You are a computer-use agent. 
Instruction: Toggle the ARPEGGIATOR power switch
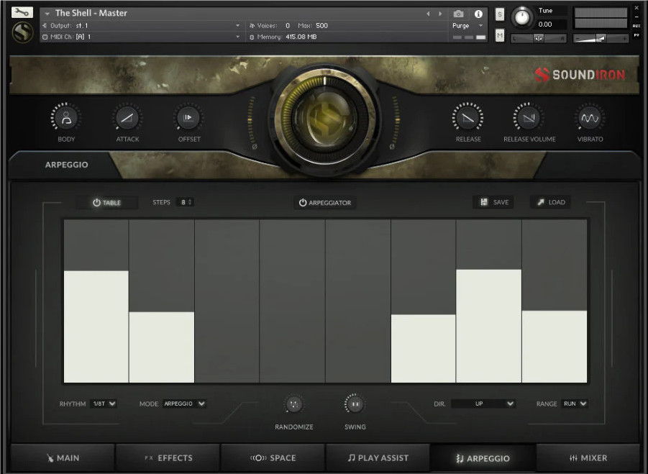tap(302, 202)
